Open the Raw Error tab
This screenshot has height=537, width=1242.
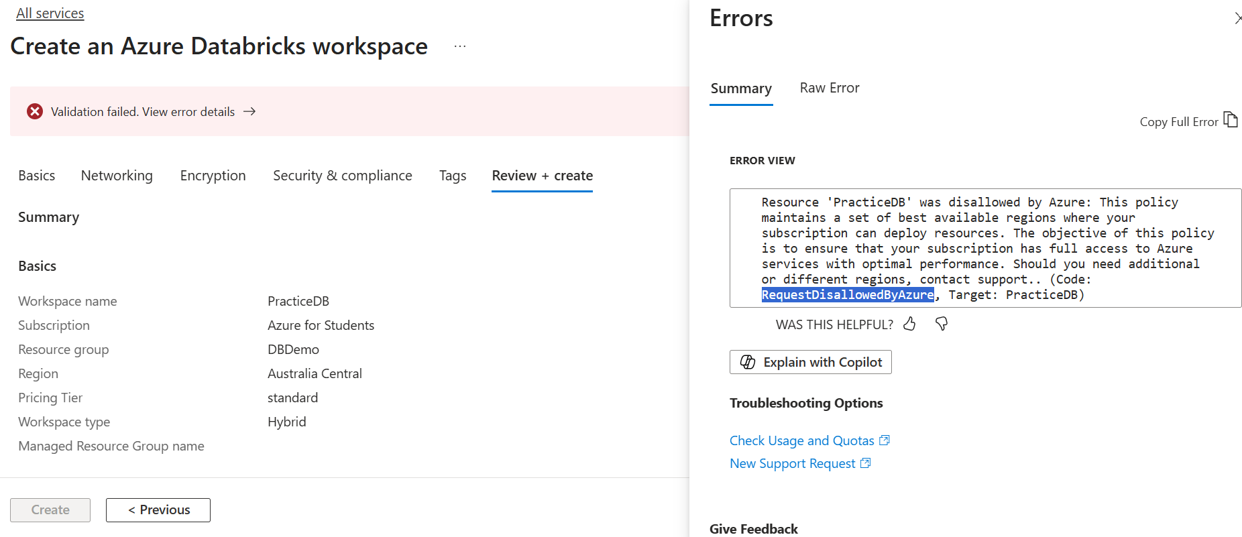pos(830,88)
